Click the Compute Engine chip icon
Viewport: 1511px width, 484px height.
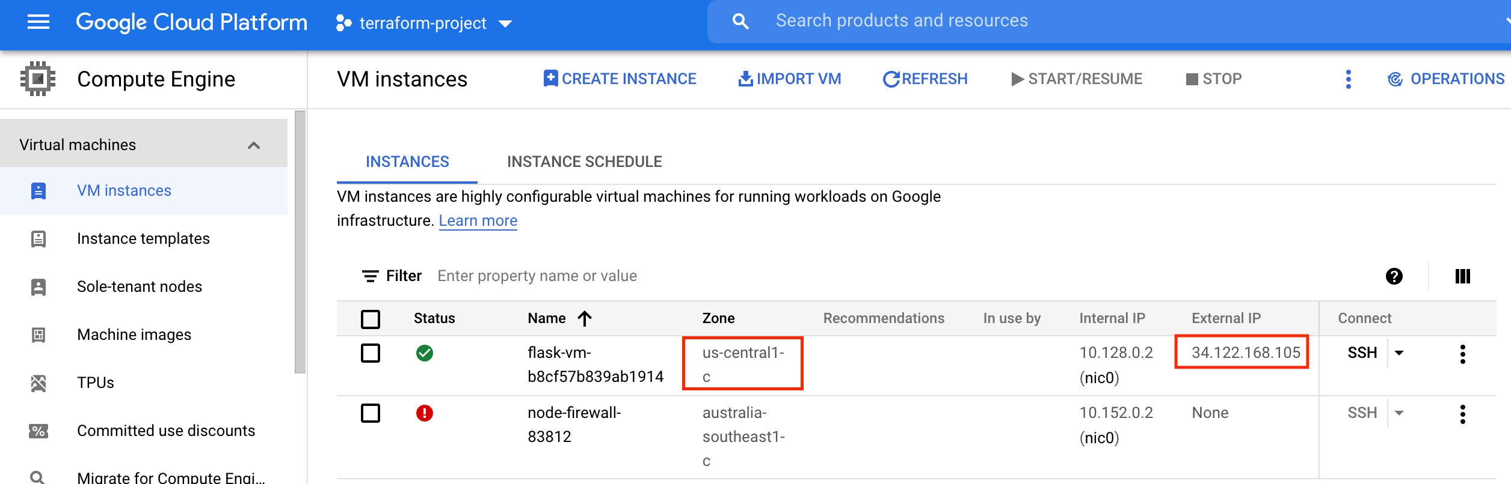tap(38, 79)
